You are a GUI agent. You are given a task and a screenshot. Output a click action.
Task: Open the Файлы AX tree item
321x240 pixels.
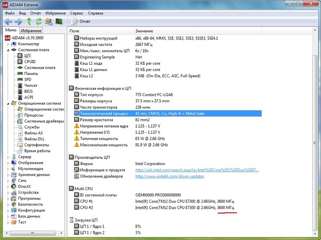[x=34, y=133]
